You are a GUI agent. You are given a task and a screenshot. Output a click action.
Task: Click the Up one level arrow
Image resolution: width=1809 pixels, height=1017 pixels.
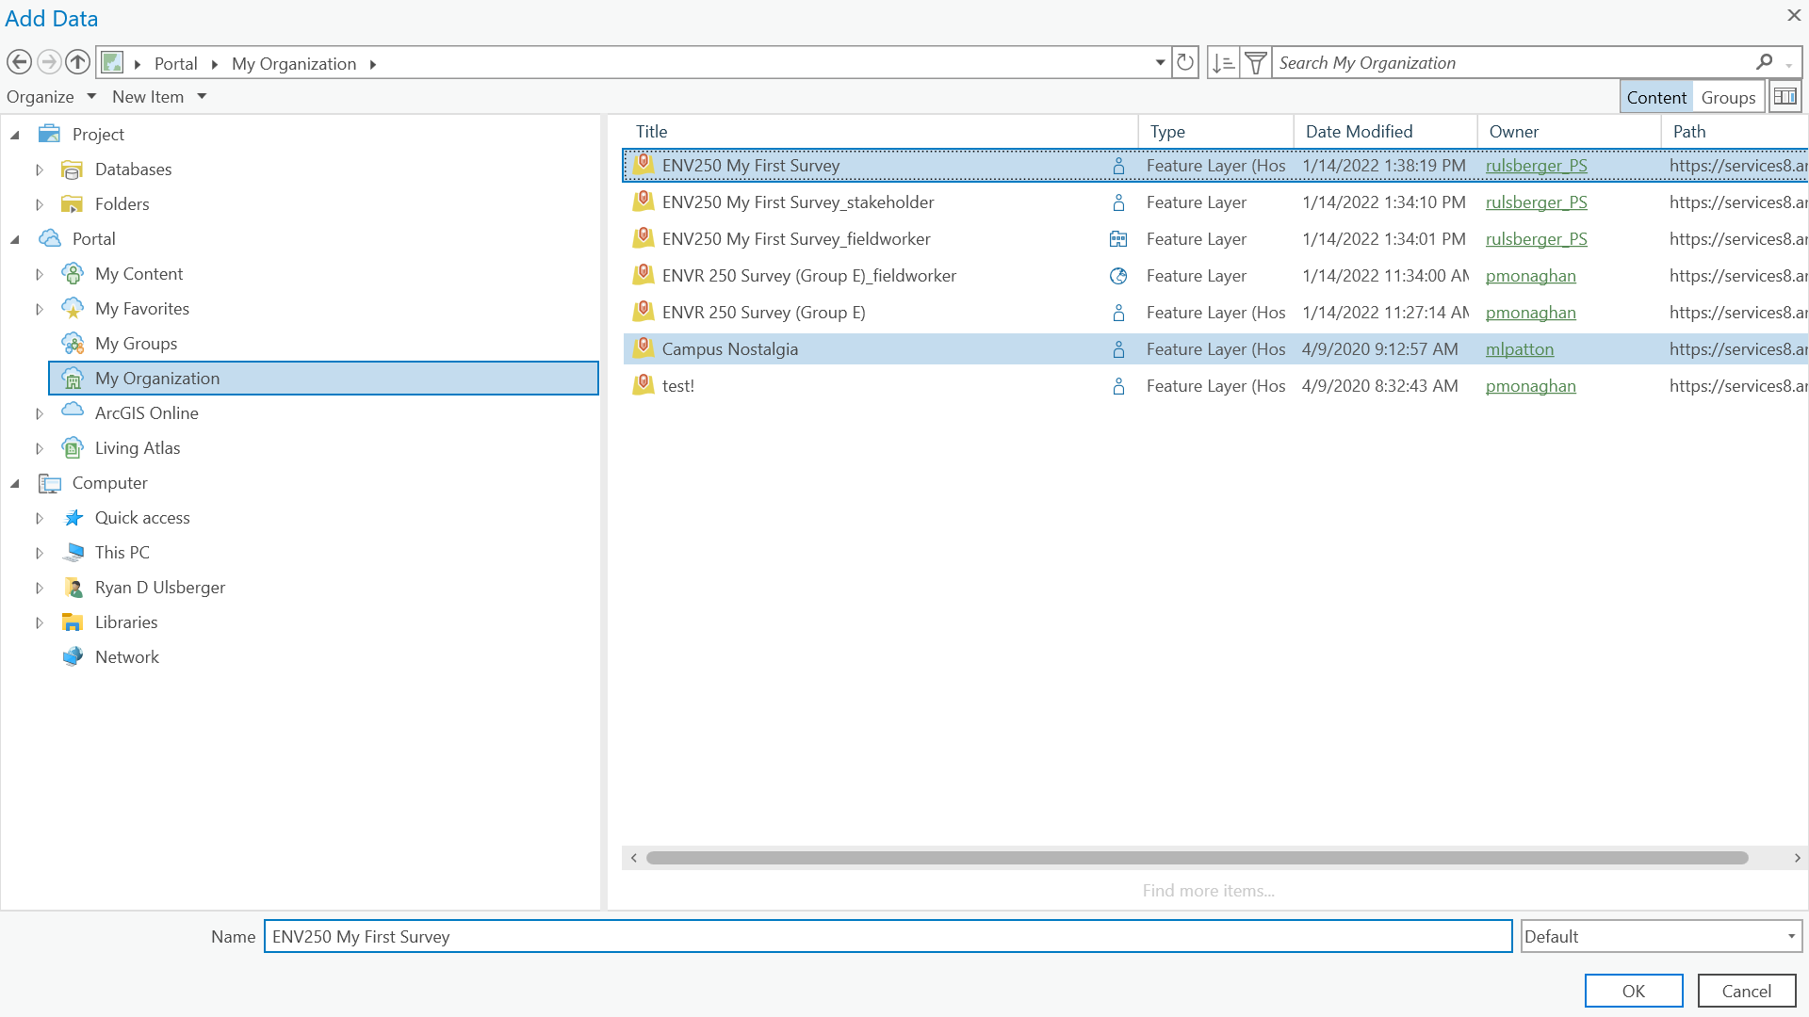tap(78, 63)
